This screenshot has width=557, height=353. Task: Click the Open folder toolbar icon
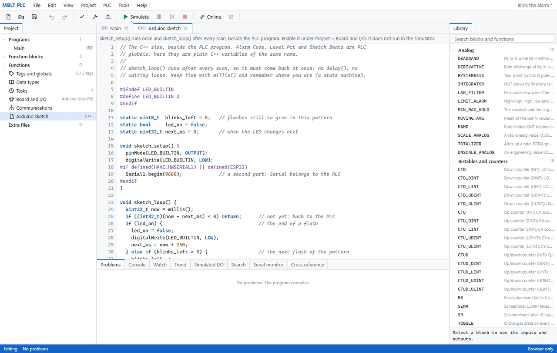21,17
